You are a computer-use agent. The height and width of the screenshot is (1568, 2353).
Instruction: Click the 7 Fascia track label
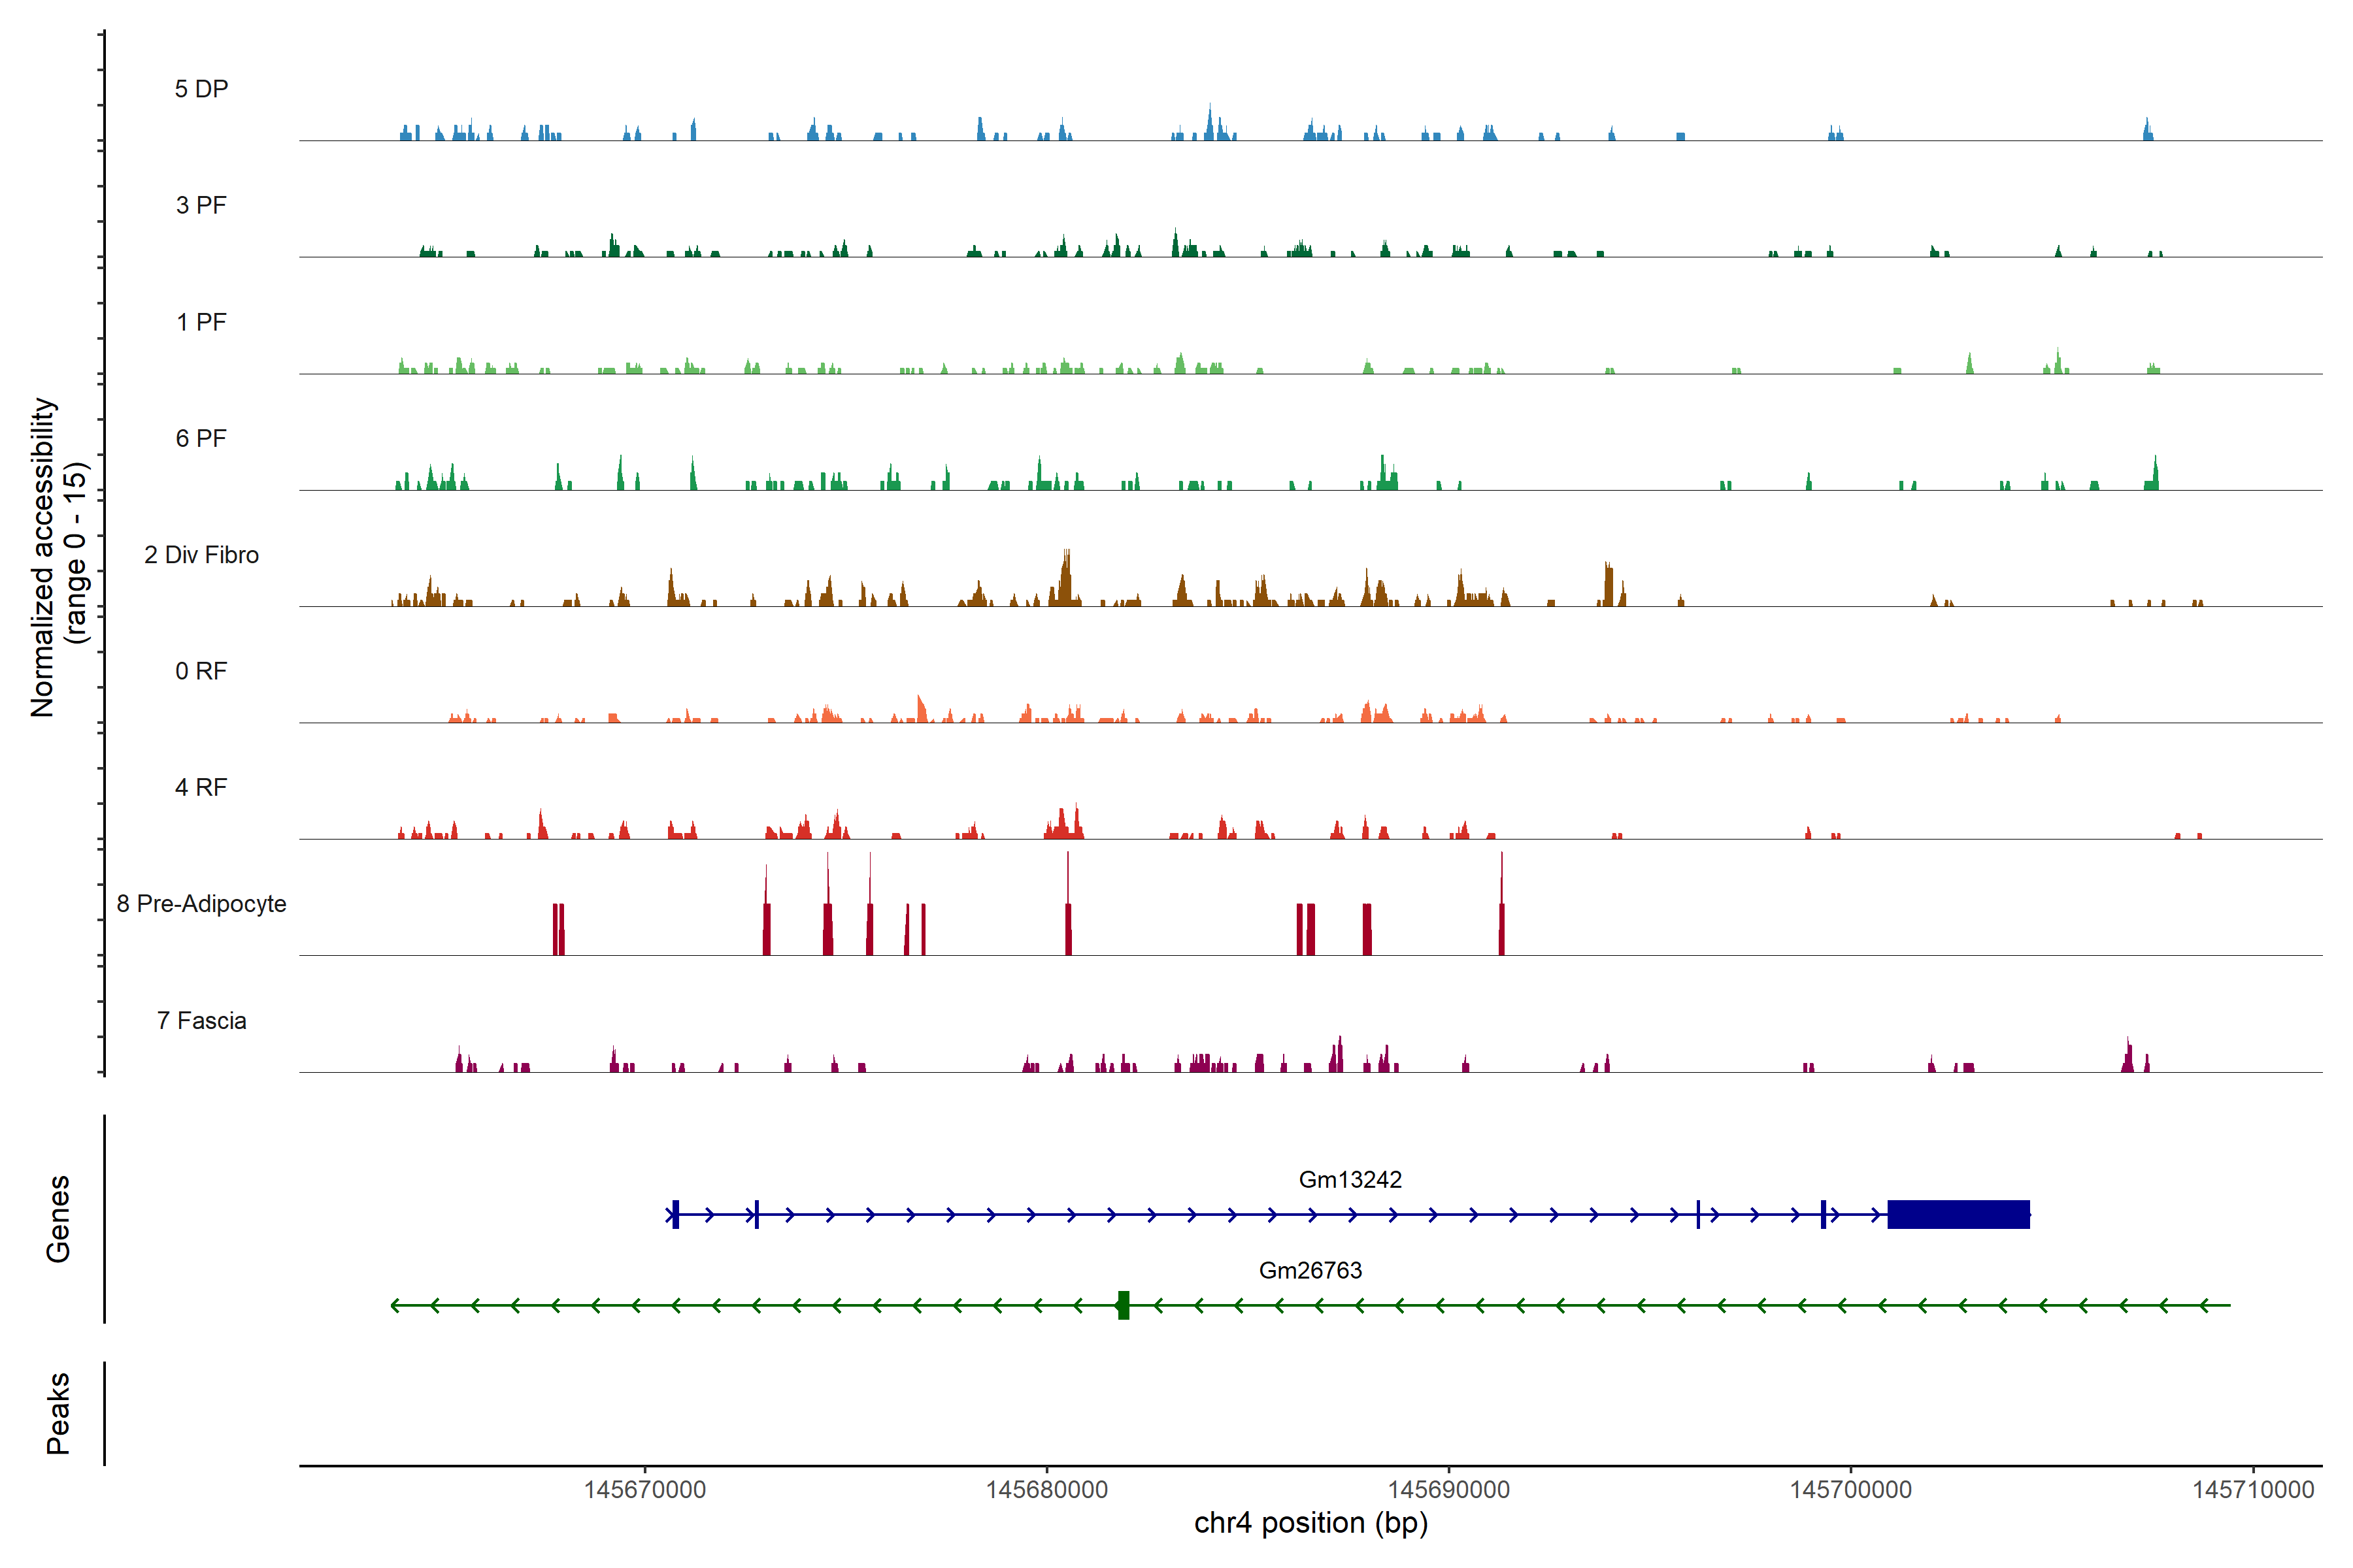click(x=201, y=1020)
